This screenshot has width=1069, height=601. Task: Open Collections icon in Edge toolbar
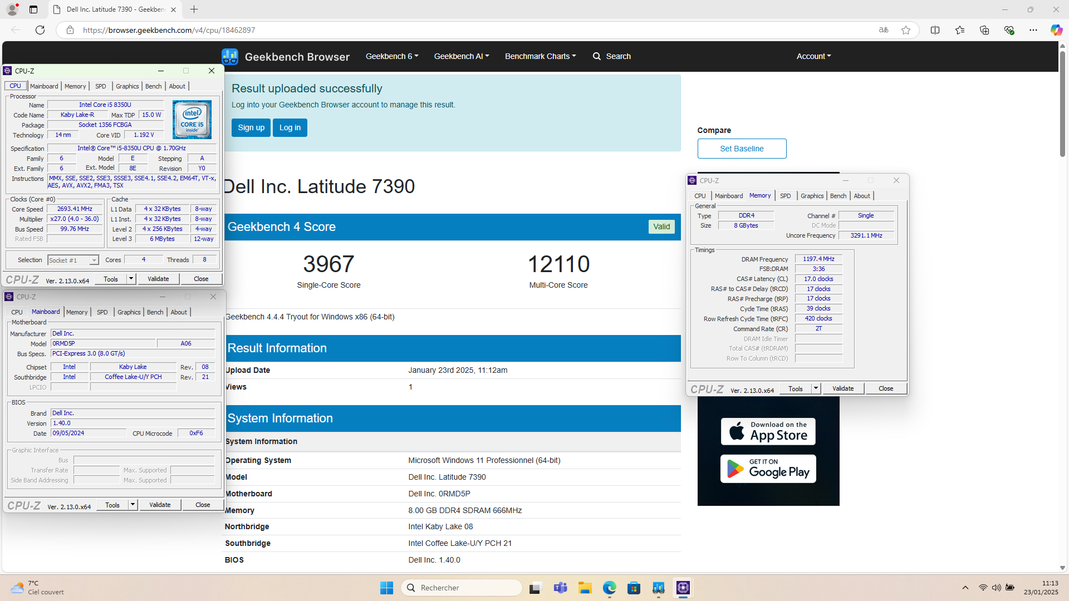[984, 30]
